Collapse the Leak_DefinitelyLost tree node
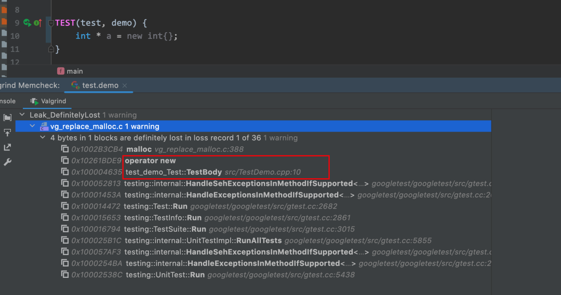This screenshot has height=295, width=561. click(x=22, y=115)
